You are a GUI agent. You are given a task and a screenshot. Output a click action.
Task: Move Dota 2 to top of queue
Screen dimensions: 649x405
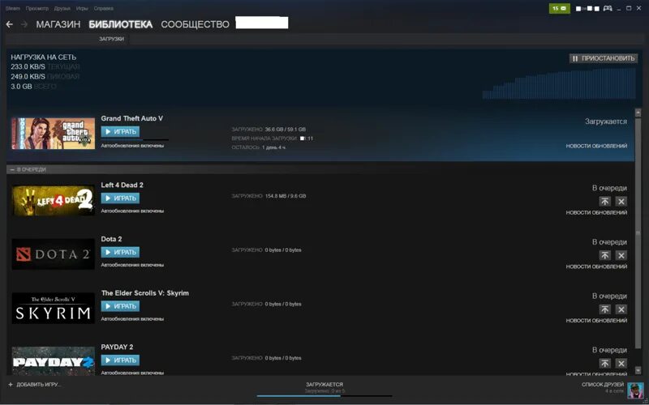click(x=604, y=255)
